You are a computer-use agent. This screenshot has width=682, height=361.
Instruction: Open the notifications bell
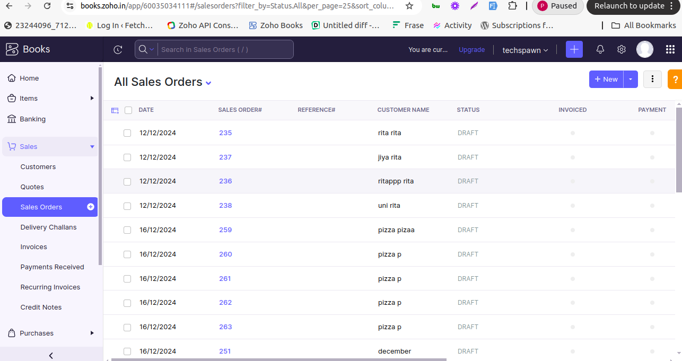click(x=600, y=49)
